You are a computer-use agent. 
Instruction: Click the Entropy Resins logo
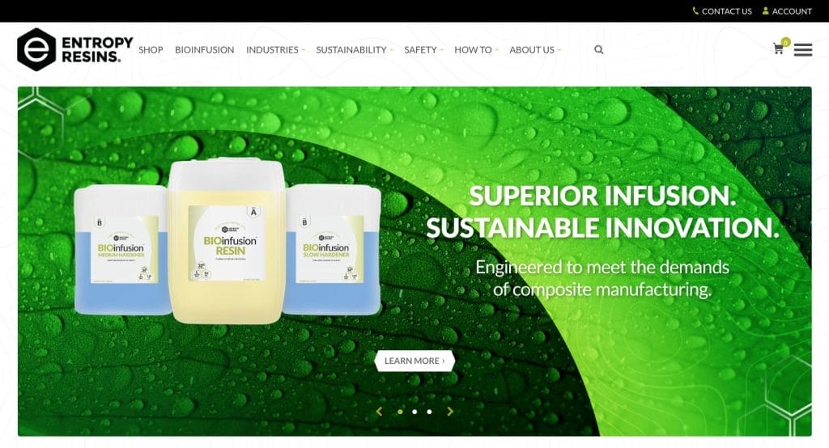(75, 49)
